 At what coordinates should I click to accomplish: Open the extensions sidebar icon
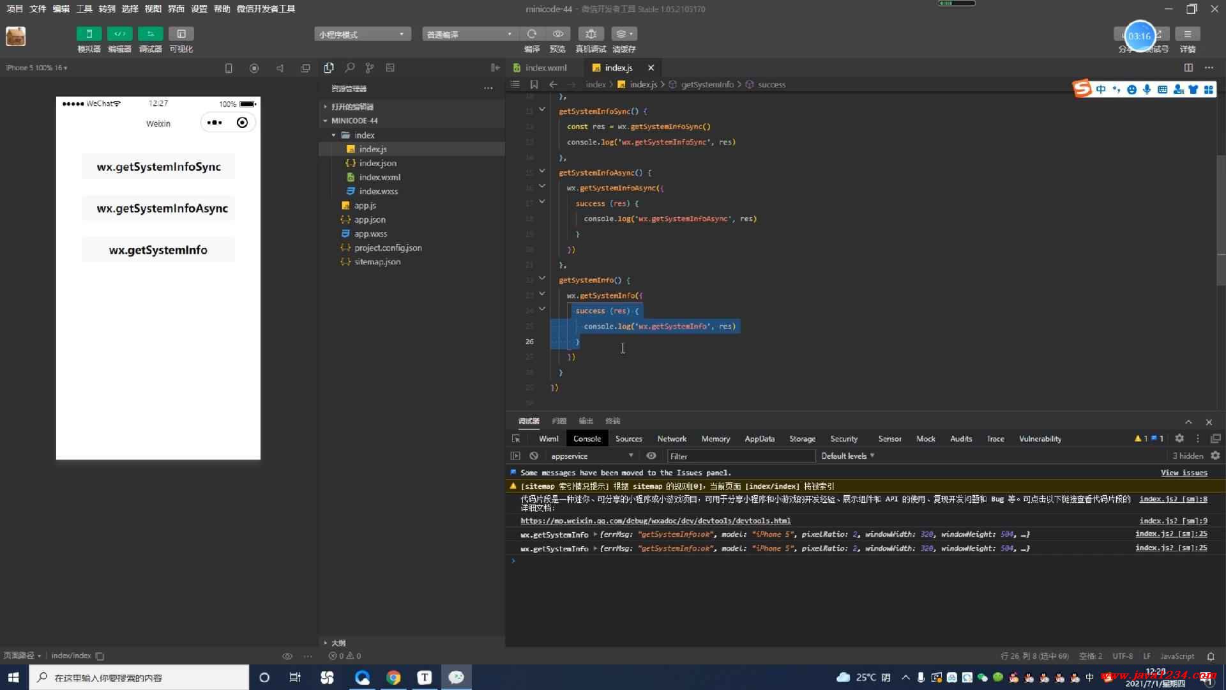tap(390, 68)
